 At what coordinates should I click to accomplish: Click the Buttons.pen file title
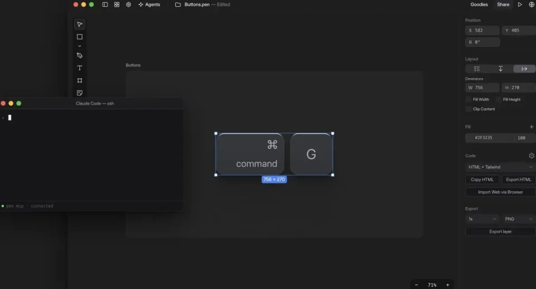pyautogui.click(x=197, y=4)
